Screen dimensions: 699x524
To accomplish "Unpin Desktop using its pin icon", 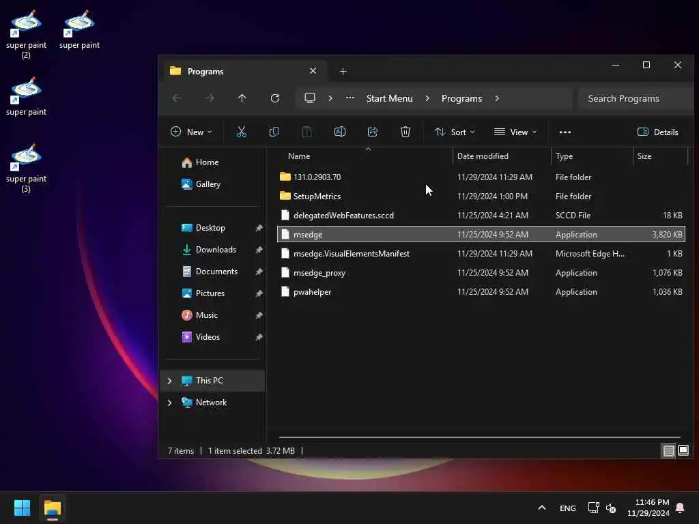I will click(x=259, y=228).
